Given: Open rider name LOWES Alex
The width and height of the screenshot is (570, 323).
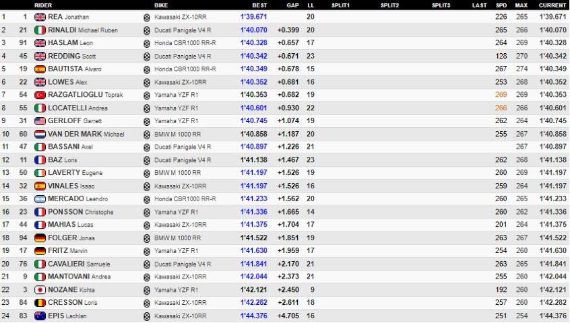Looking at the screenshot, I should [x=67, y=82].
